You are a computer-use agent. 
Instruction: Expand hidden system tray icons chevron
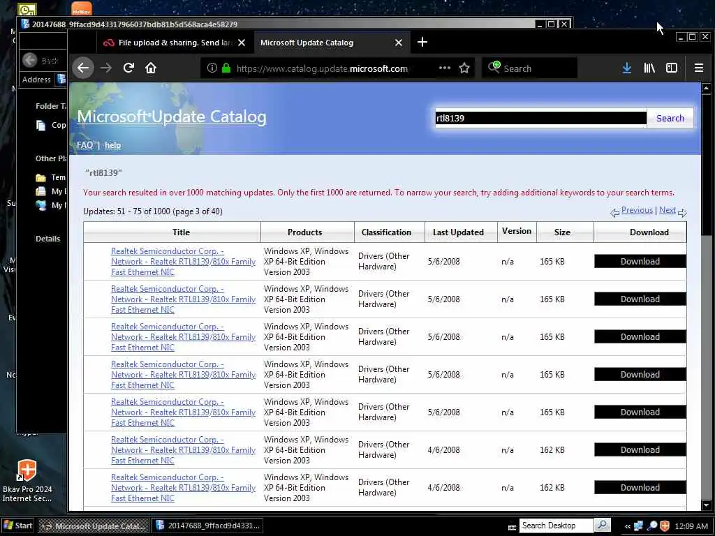628,526
